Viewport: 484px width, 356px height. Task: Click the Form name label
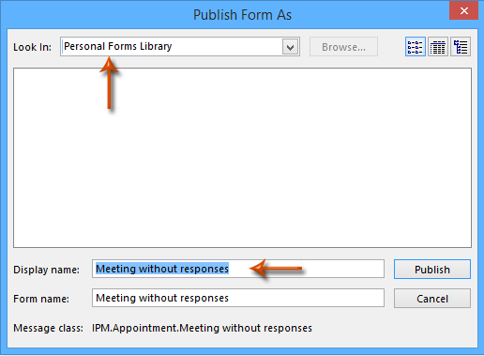click(x=41, y=299)
